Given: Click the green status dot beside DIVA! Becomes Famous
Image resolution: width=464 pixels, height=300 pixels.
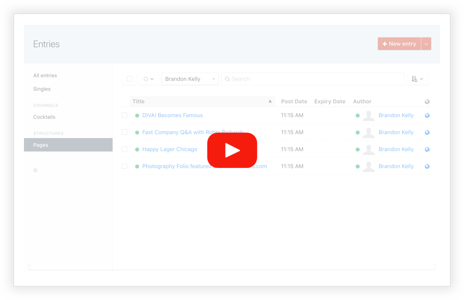Looking at the screenshot, I should coord(137,115).
